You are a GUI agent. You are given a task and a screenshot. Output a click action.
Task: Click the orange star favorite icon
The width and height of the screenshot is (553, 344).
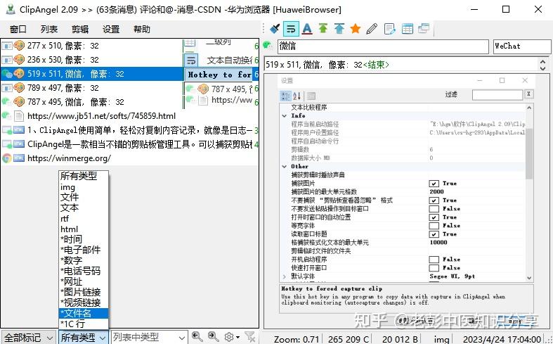[356, 29]
